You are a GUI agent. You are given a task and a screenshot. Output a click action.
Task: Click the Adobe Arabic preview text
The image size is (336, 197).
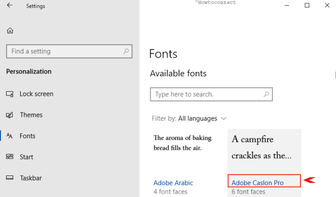(183, 143)
